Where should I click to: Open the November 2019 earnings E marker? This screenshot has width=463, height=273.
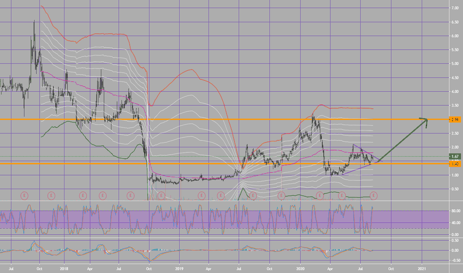pos(281,196)
